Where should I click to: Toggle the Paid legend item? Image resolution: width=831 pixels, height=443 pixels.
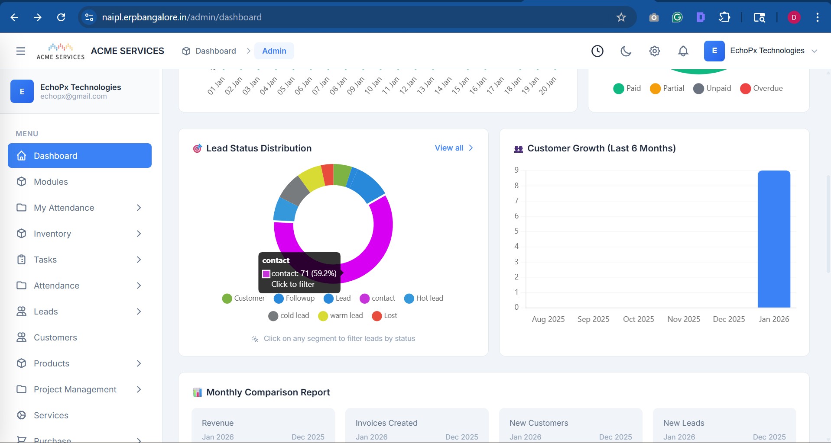(627, 88)
